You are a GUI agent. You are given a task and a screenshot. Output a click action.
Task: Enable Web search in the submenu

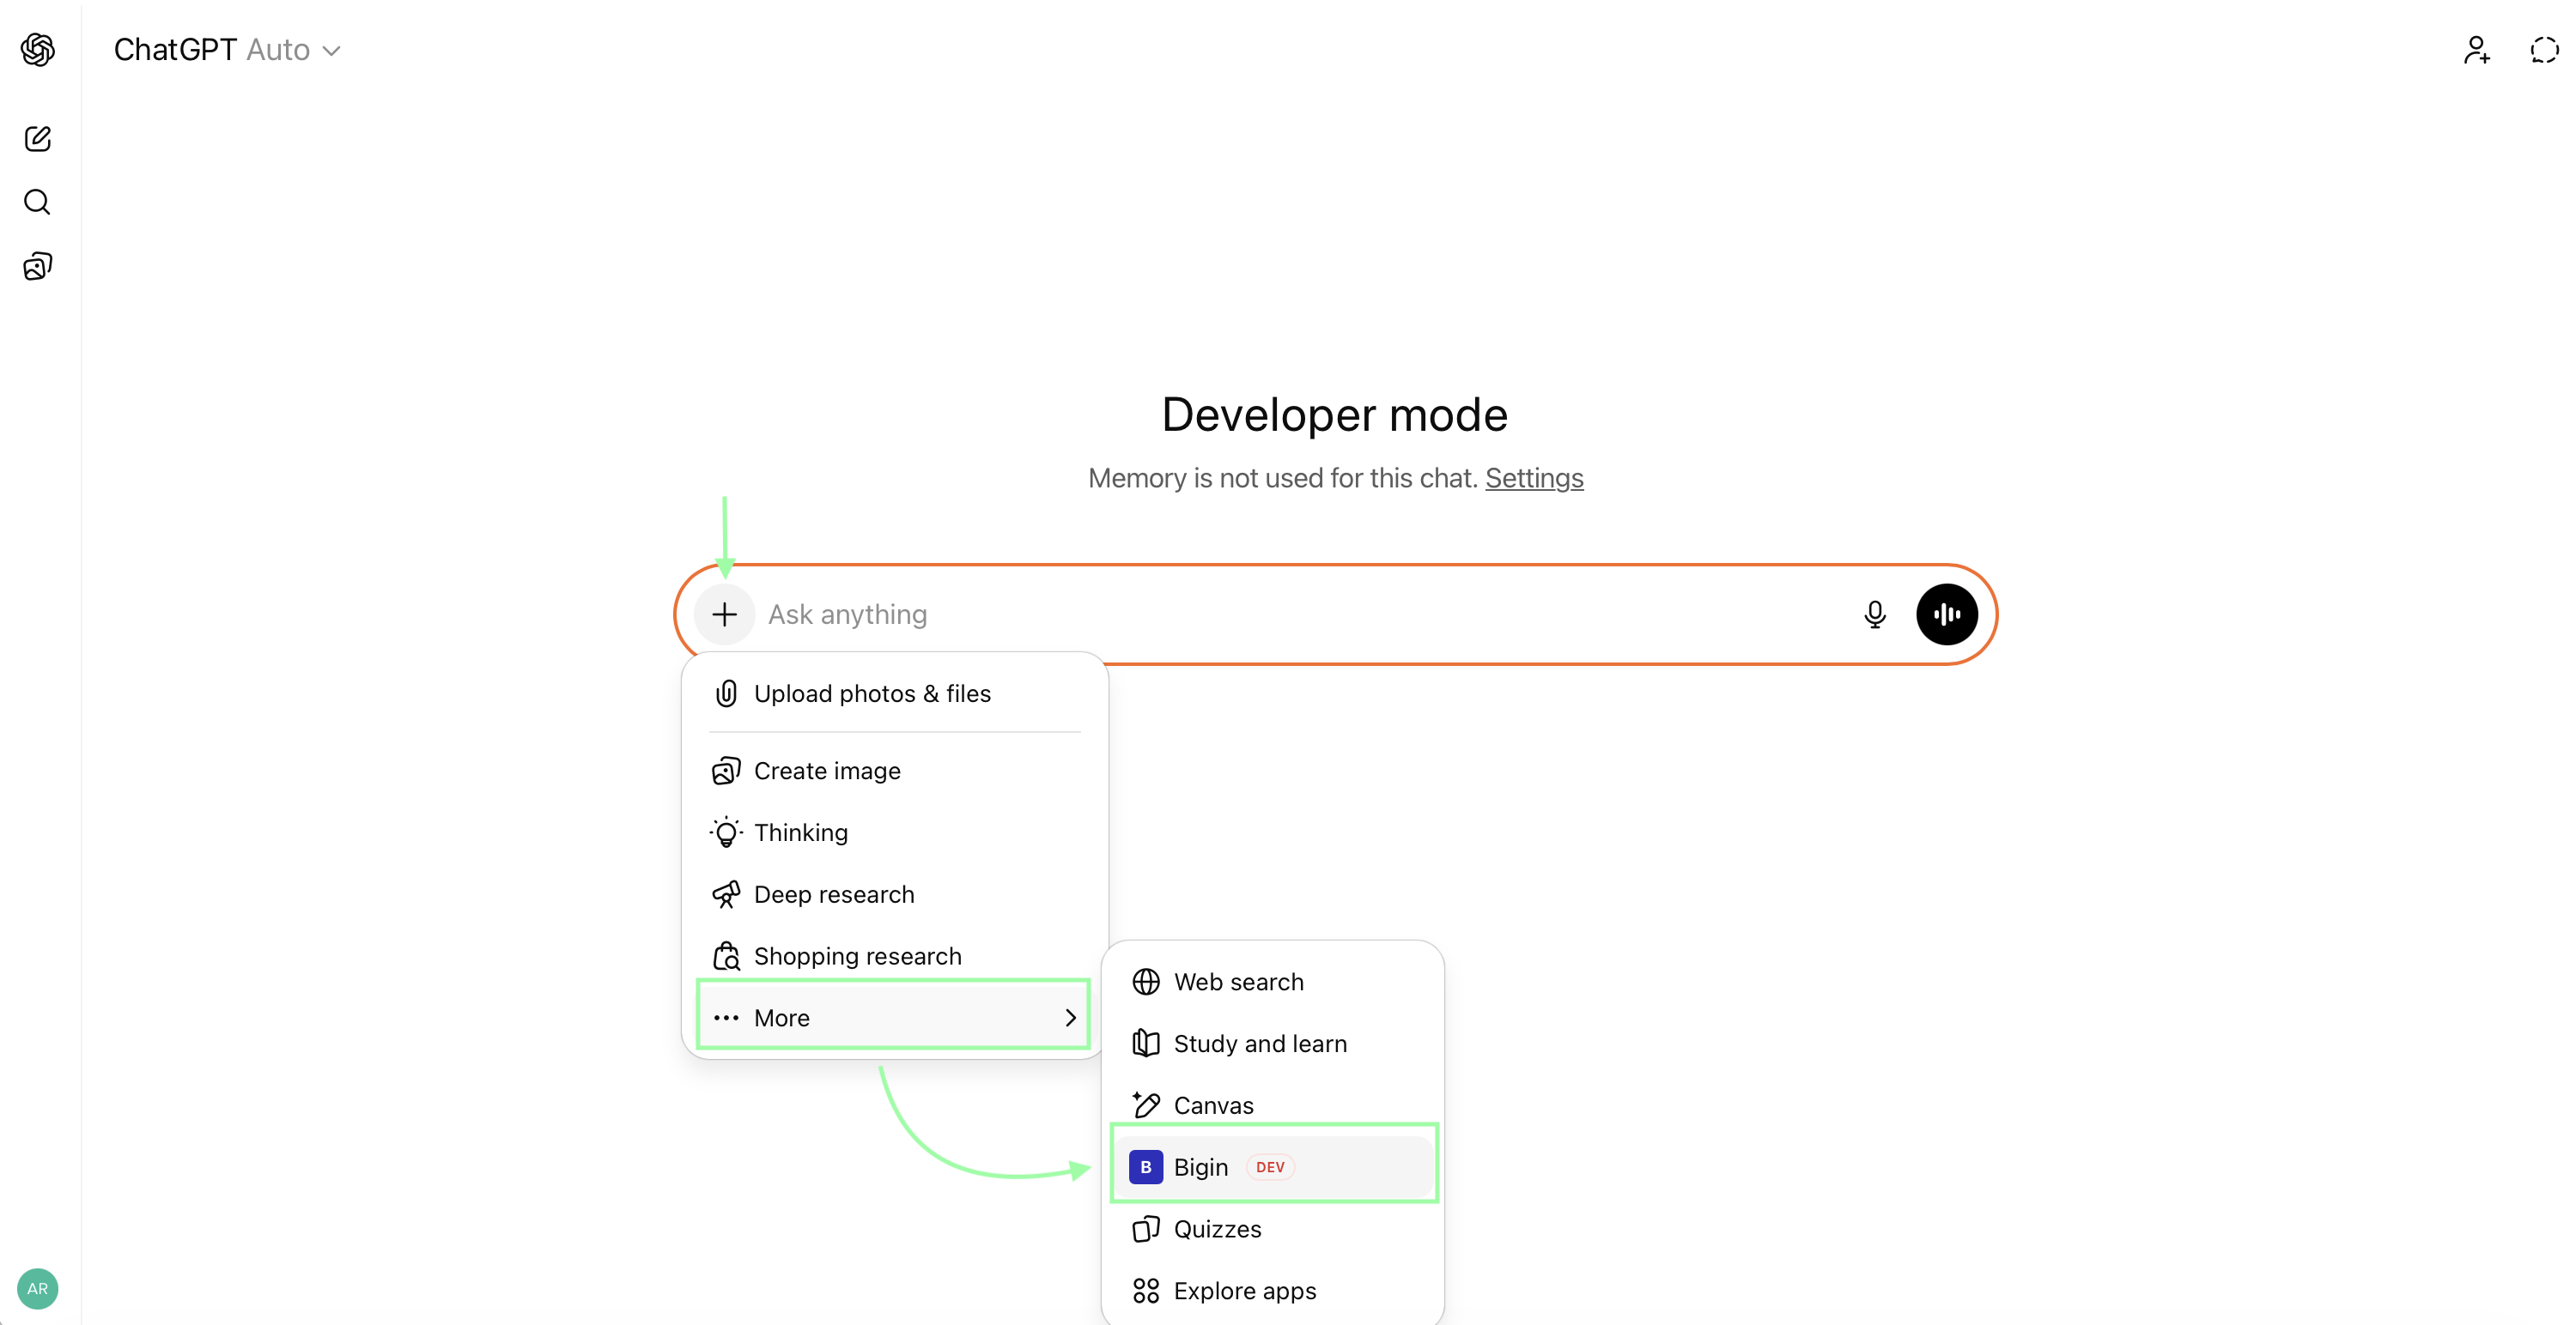[x=1238, y=981]
